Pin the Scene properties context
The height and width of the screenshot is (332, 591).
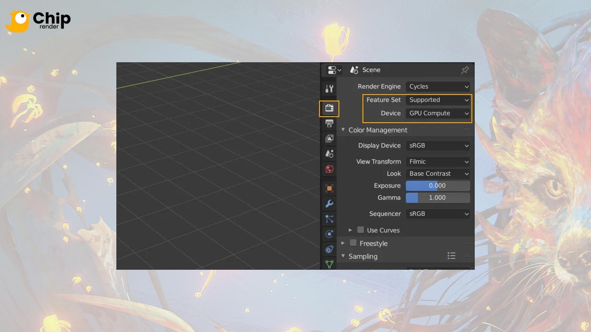[465, 70]
